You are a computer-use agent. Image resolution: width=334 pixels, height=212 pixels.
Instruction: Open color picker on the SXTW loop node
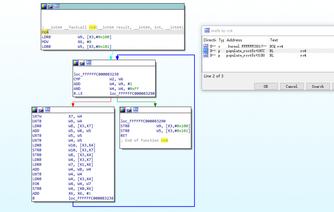point(35,110)
